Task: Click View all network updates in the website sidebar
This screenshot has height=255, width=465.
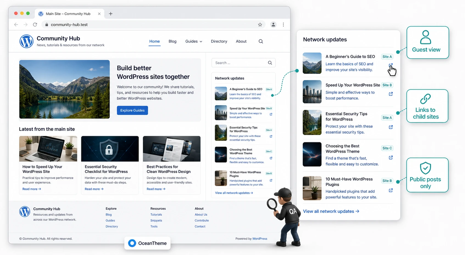Action: (234, 193)
